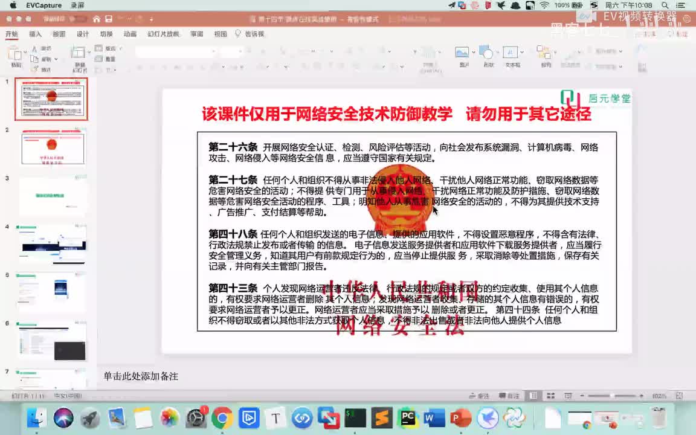Open the Design (设计) ribbon tab

[x=83, y=34]
